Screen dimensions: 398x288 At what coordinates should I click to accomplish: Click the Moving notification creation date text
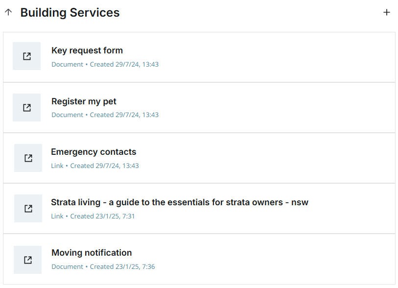(x=122, y=266)
